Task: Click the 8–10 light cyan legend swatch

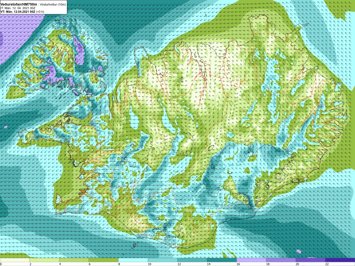Action: point(133,260)
